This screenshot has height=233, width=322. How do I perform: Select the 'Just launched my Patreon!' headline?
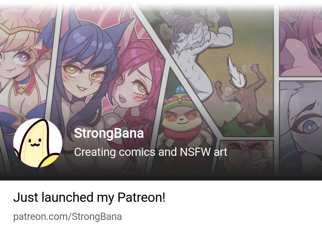89,197
